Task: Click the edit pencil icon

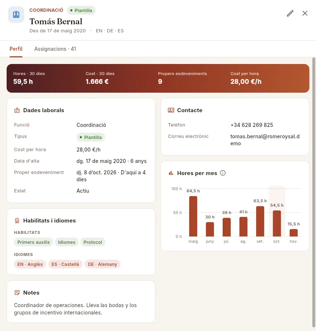Action: [x=290, y=13]
